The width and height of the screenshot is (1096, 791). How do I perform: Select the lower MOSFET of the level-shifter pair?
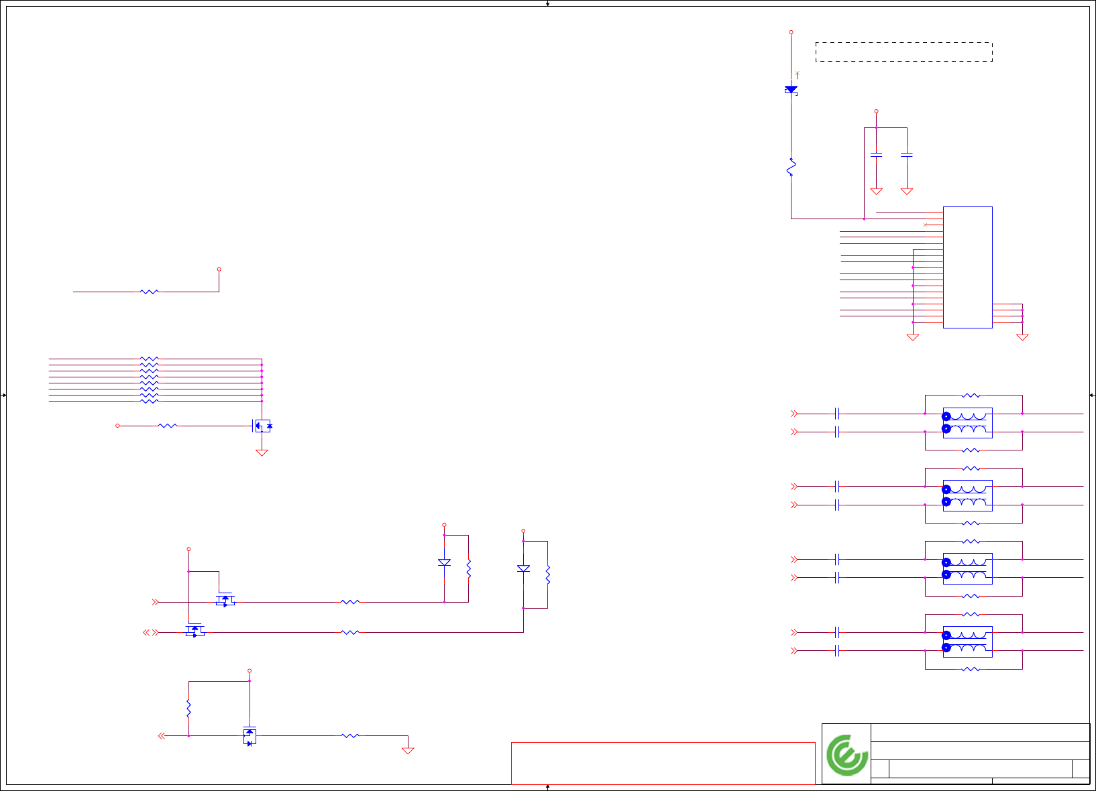click(x=195, y=630)
